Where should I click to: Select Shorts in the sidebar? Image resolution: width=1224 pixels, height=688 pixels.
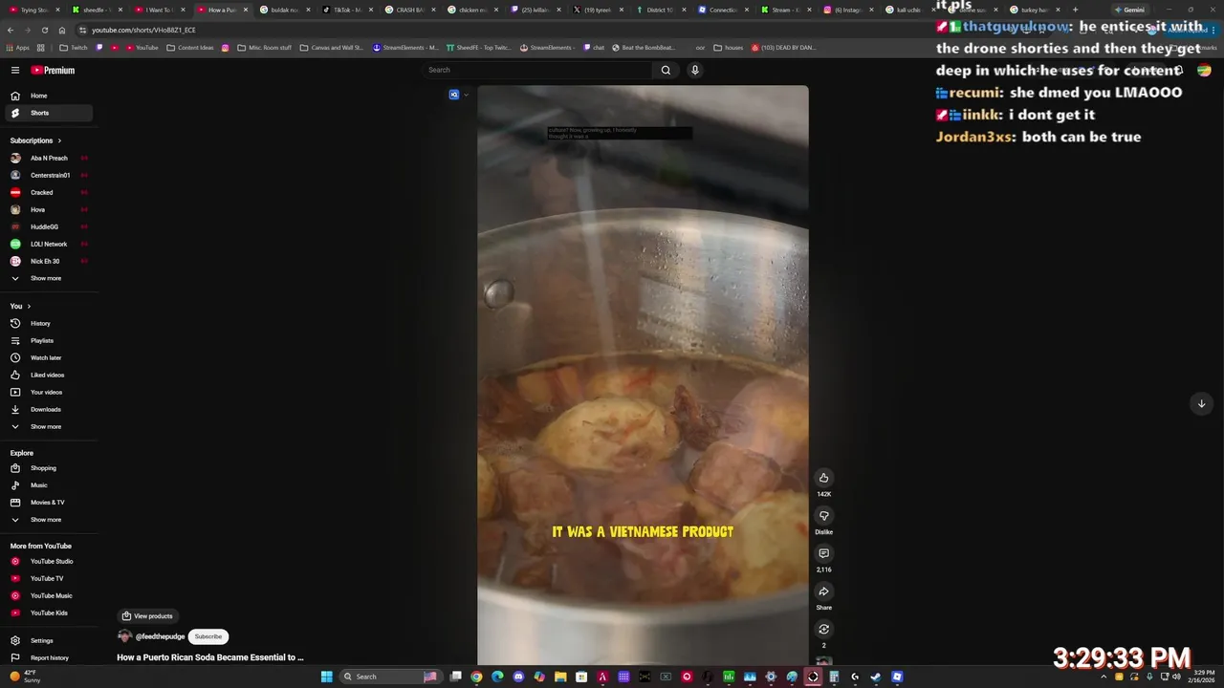pyautogui.click(x=47, y=113)
